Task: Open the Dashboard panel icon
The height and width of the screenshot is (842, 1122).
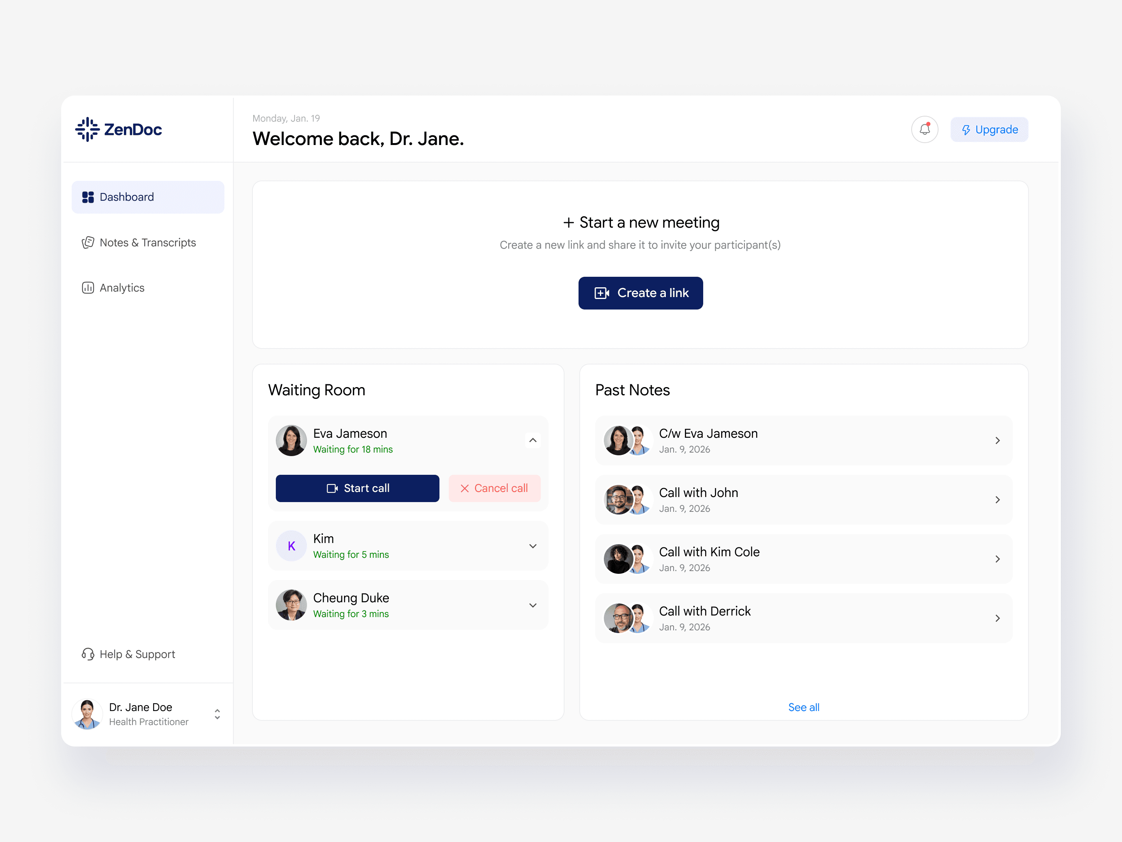Action: tap(88, 197)
